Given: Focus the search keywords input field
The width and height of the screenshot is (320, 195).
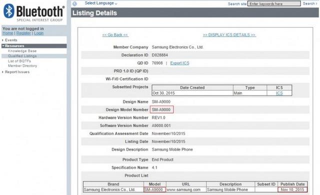Looking at the screenshot, I should [274, 3].
